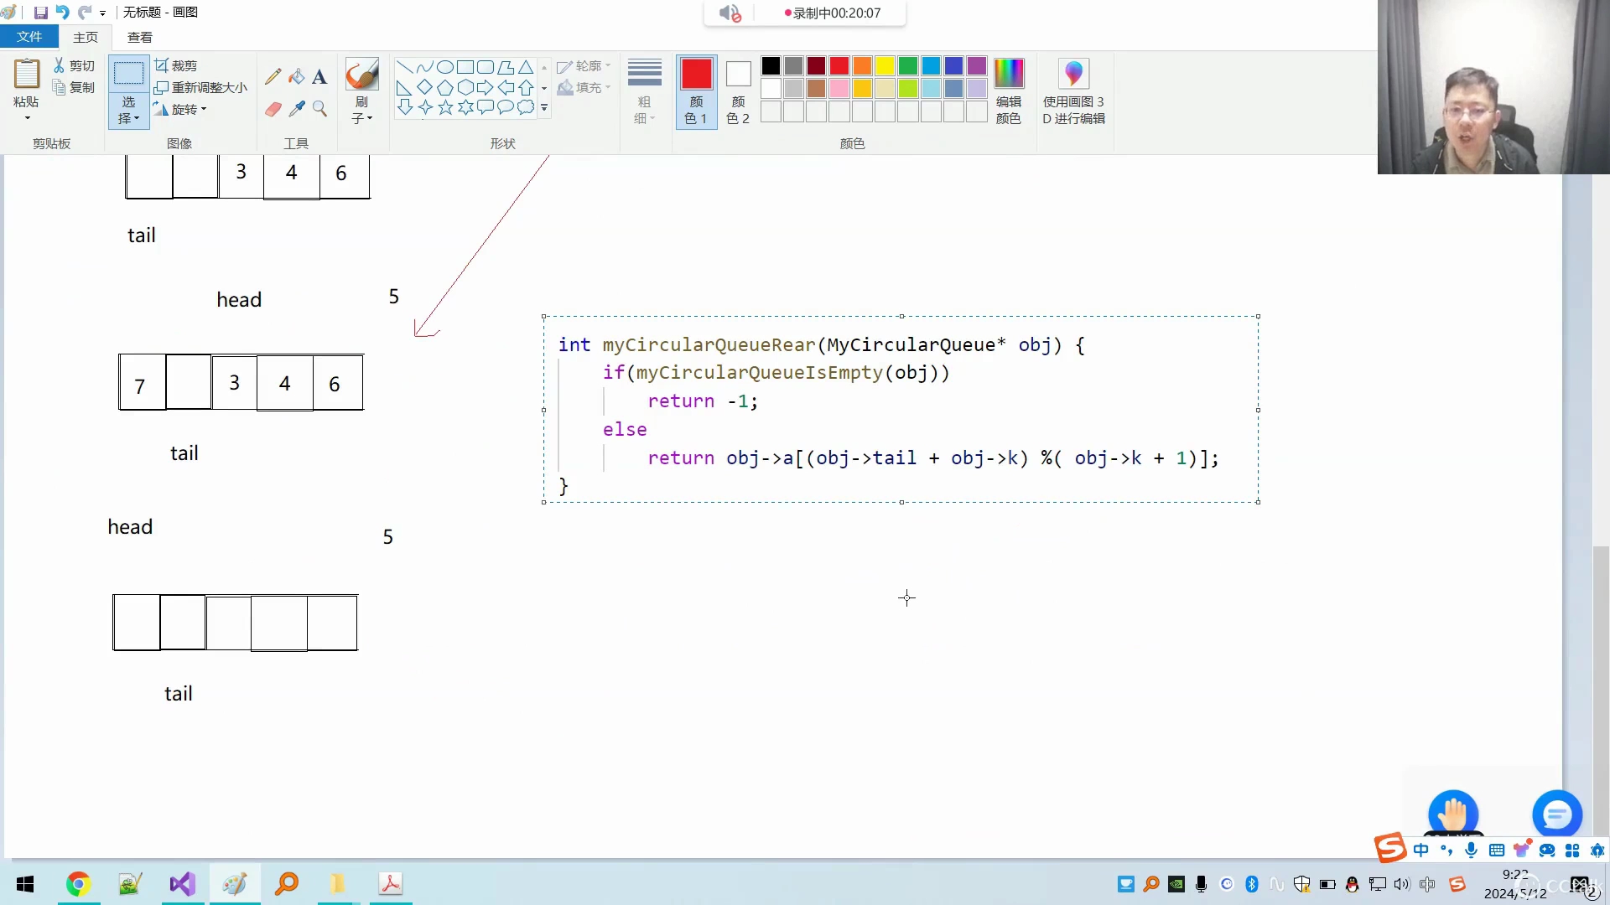Select the Diamond shape
This screenshot has height=905, width=1610.
(425, 87)
